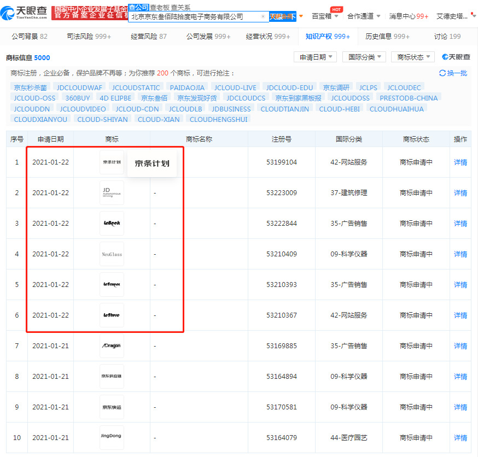478x457 pixels.
Task: Switch to the 公司发展 999+ tab
Action: [x=208, y=37]
